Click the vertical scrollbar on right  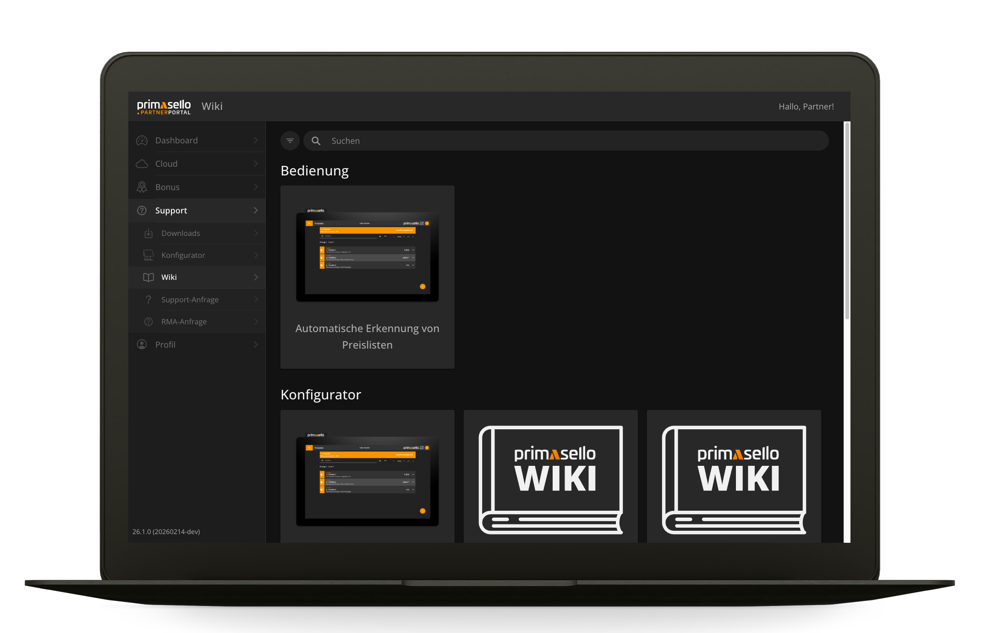click(847, 220)
